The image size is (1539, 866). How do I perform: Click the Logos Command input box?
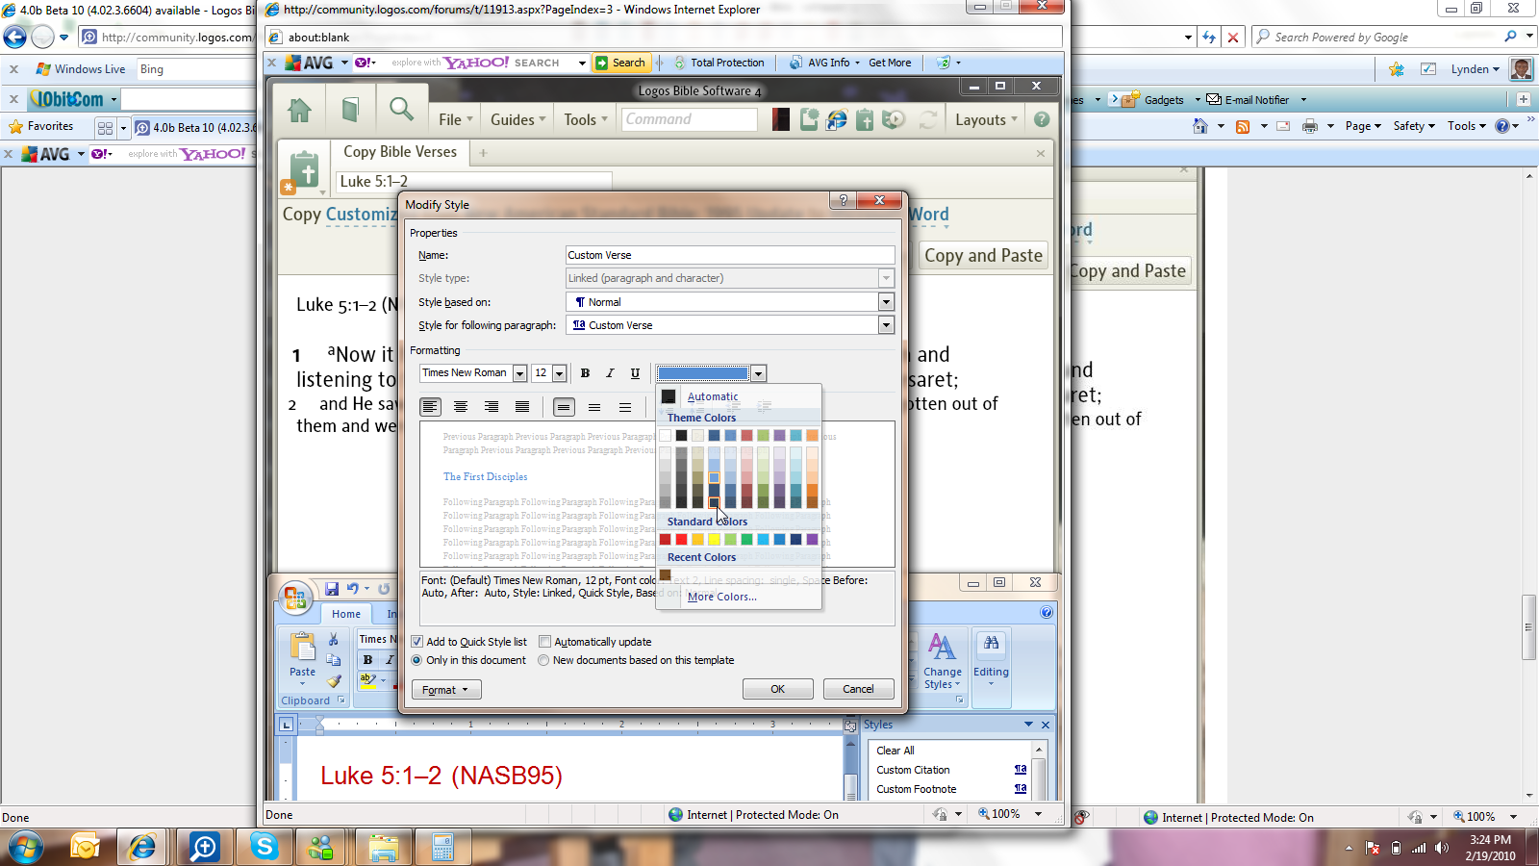pyautogui.click(x=690, y=119)
